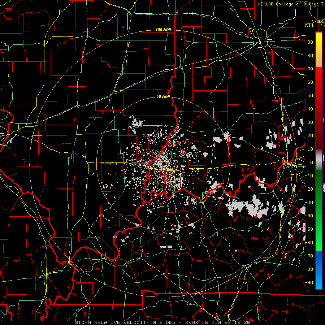Click the -20 value on the velocity scale
325x325 pixels.
tap(309, 189)
